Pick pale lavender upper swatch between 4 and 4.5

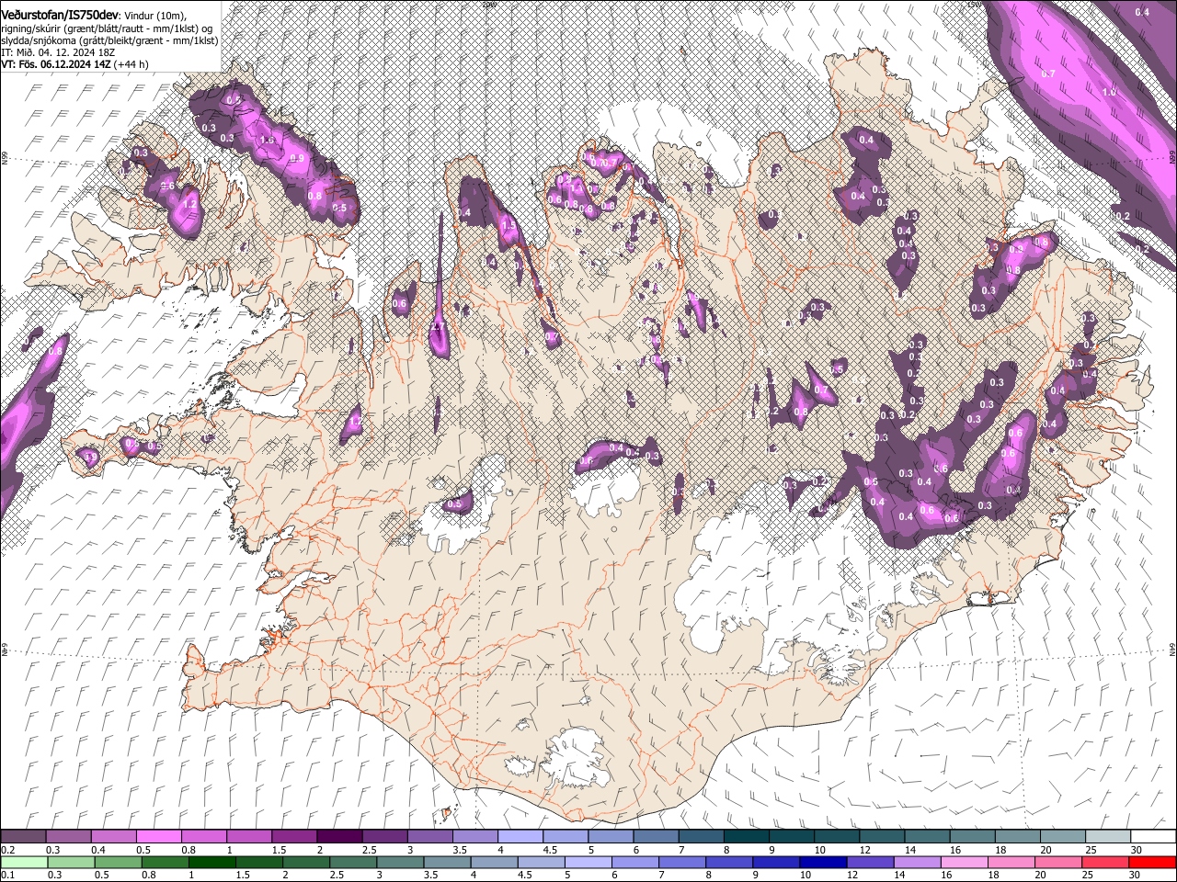(520, 837)
